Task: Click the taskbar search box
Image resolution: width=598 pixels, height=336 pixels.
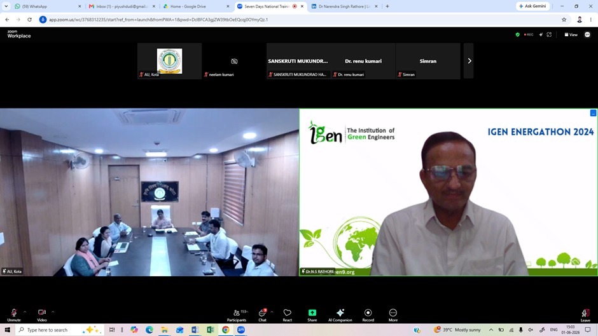Action: [60, 330]
